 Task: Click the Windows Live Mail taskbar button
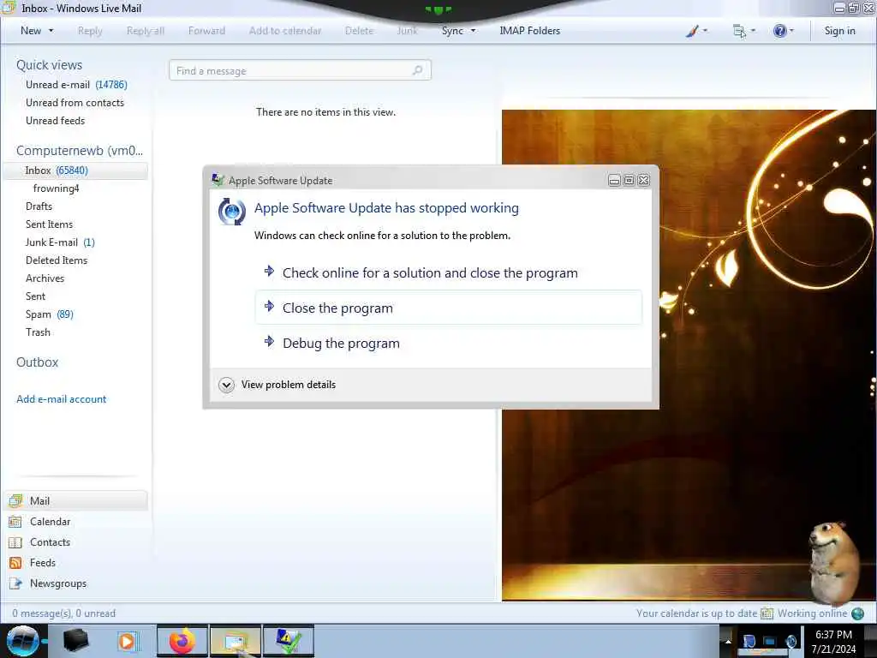click(235, 641)
